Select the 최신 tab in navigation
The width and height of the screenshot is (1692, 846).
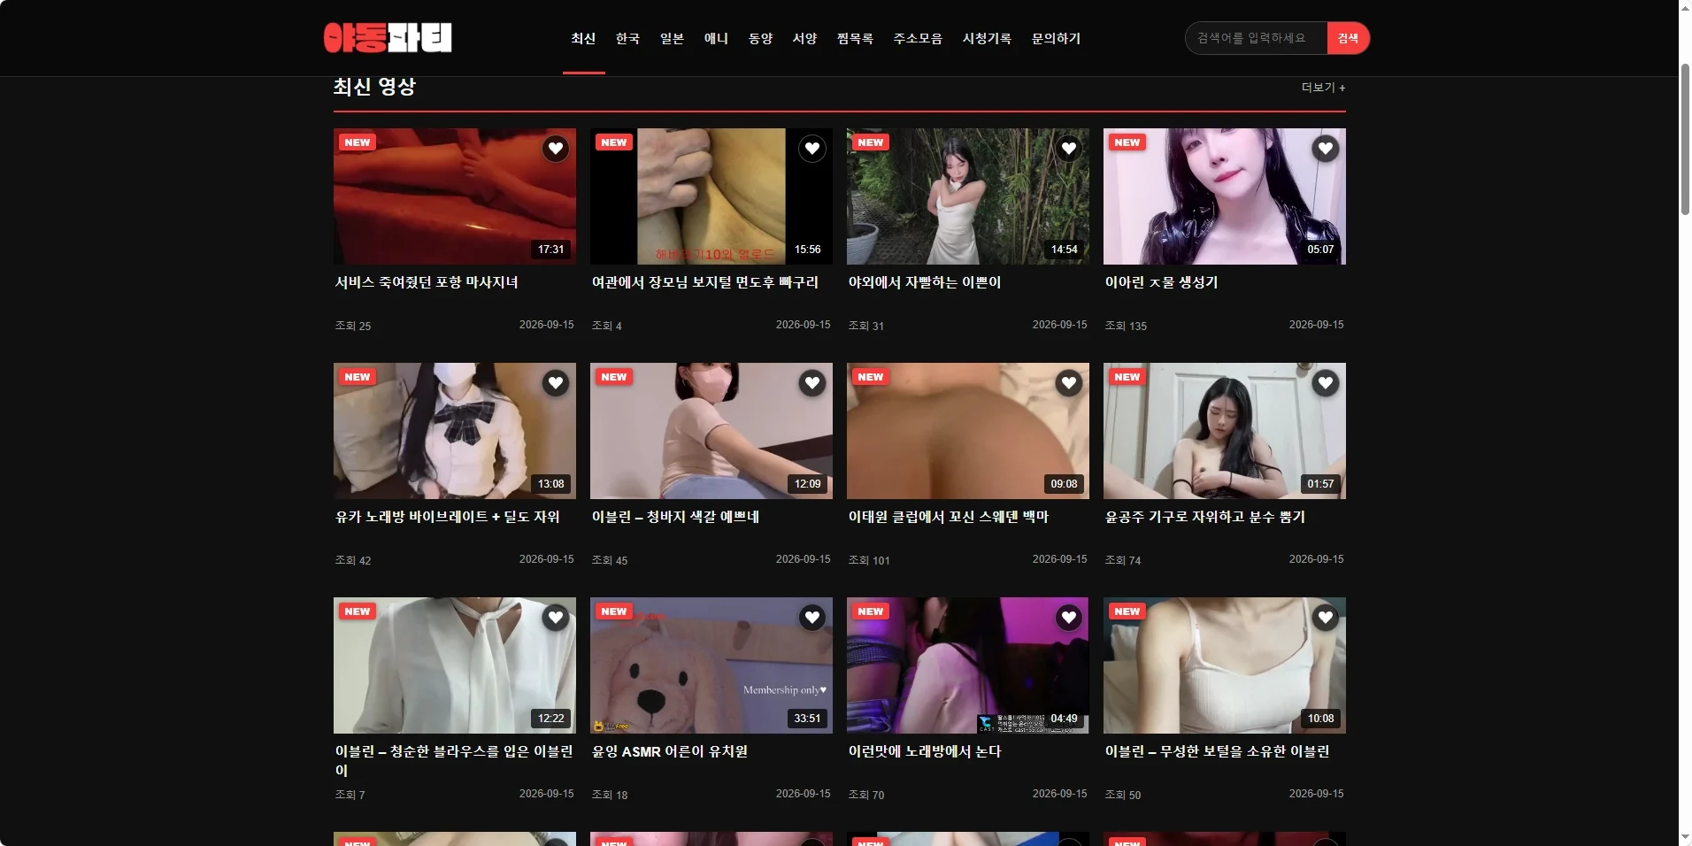point(583,38)
